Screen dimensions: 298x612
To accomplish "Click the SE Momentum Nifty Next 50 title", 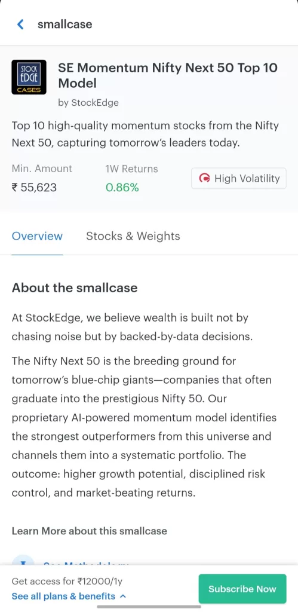I will (168, 75).
